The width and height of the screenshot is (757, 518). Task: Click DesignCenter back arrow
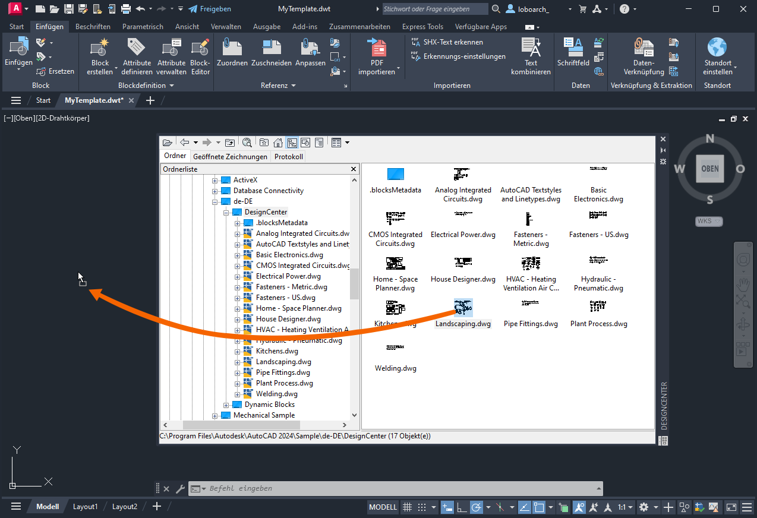185,143
